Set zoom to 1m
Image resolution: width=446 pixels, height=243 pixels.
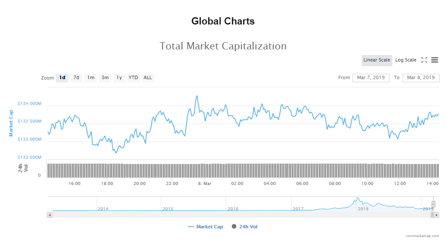click(90, 78)
